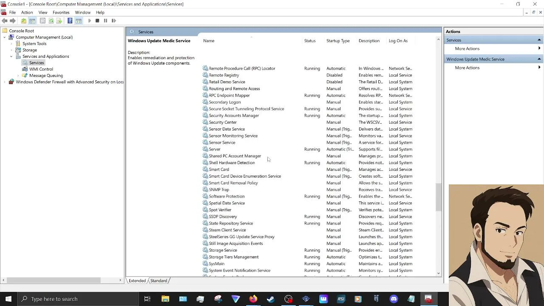The width and height of the screenshot is (544, 306).
Task: Open the blue Help question mark icon
Action: [x=70, y=20]
